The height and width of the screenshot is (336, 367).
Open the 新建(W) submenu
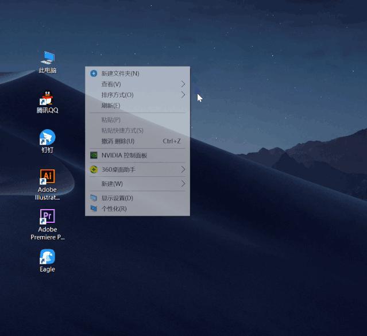(x=137, y=184)
